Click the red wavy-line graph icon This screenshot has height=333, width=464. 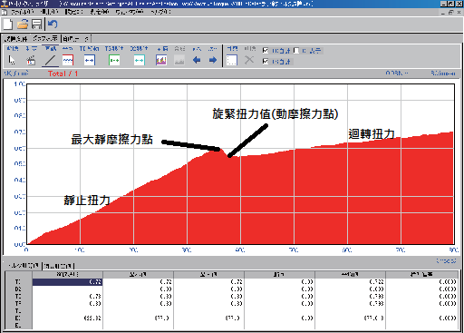click(68, 60)
